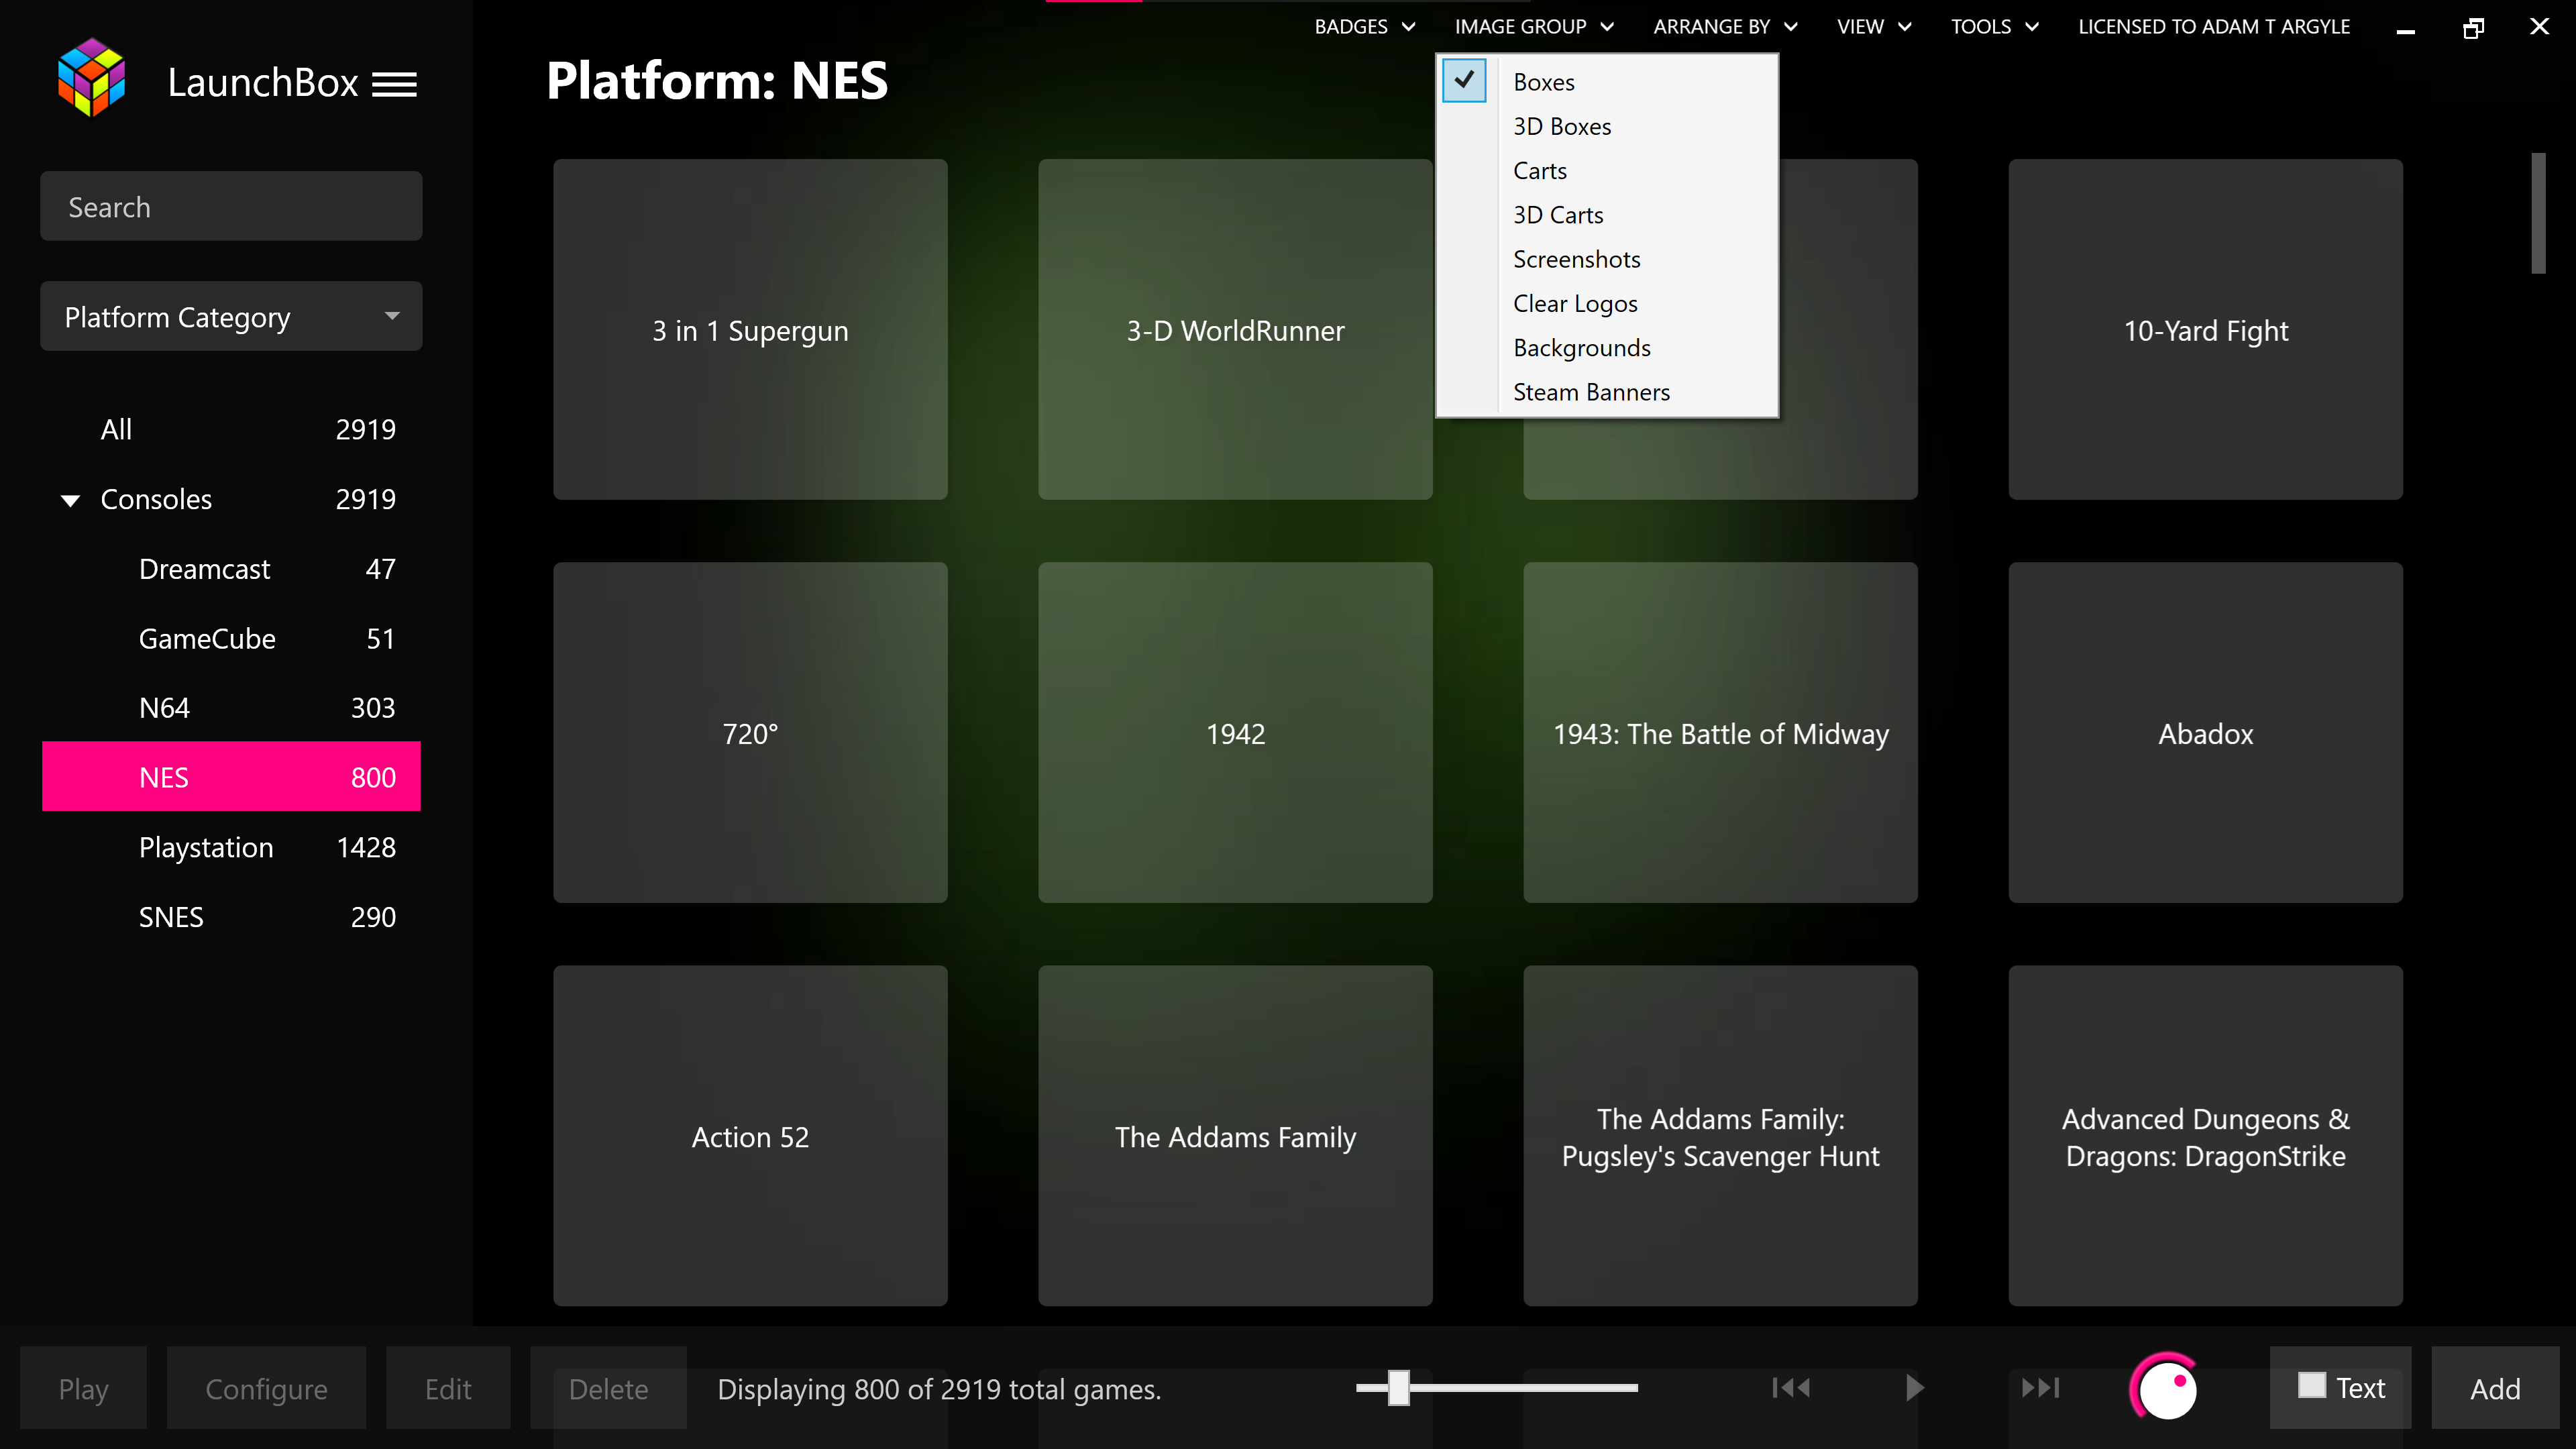Choose 3D Carts from menu
This screenshot has height=1449, width=2576.
point(1557,215)
